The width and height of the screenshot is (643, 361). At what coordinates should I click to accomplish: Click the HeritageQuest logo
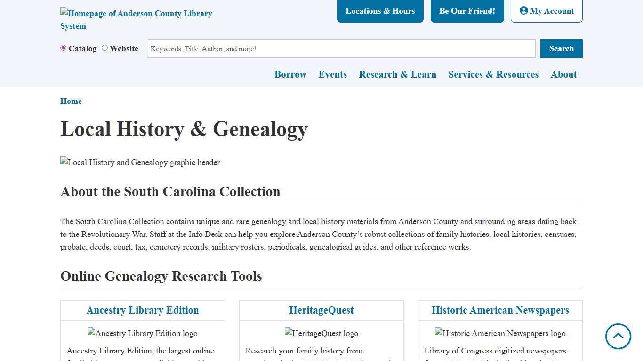(x=321, y=333)
